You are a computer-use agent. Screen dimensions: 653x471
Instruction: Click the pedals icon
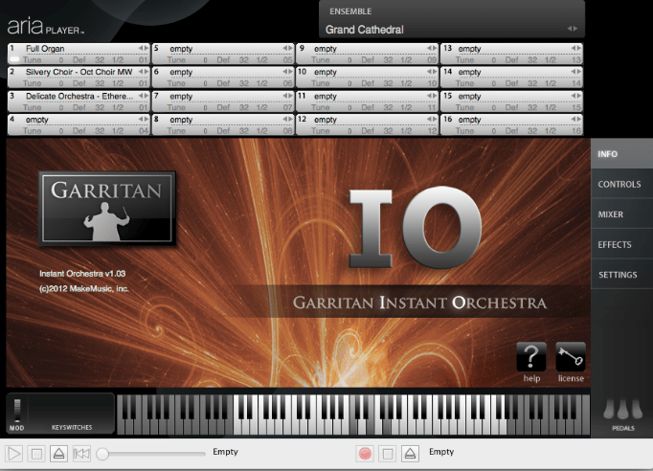click(623, 410)
